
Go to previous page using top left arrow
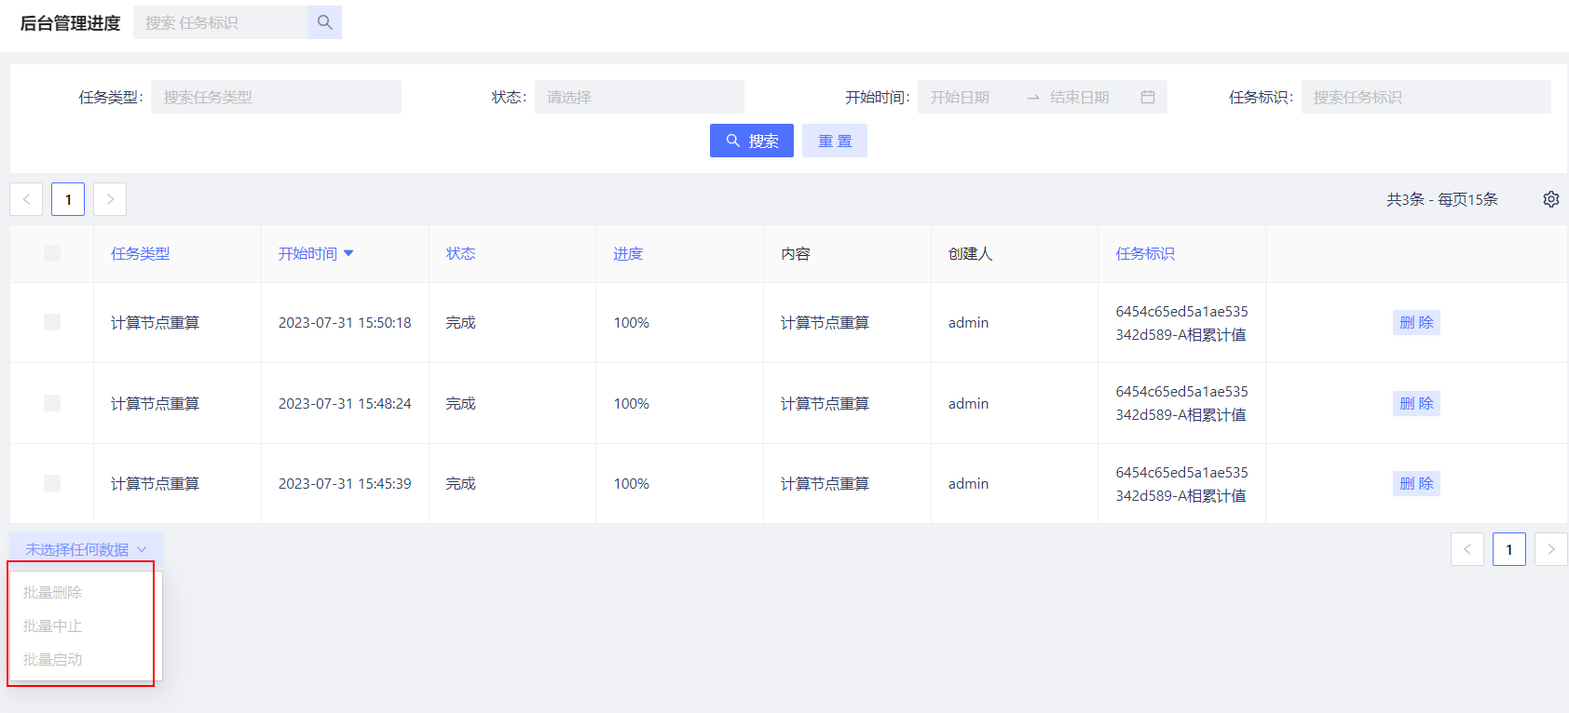click(x=26, y=199)
